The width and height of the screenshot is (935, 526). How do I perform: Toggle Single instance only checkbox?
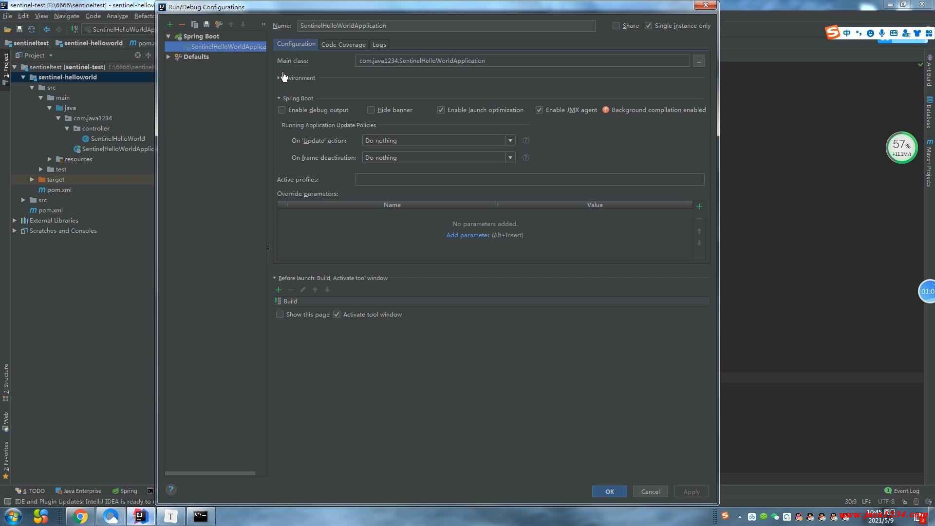[649, 26]
